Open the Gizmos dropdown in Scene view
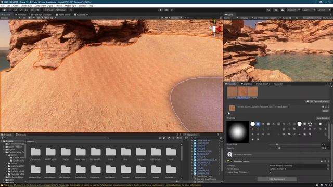The image size is (333, 187). click(176, 18)
